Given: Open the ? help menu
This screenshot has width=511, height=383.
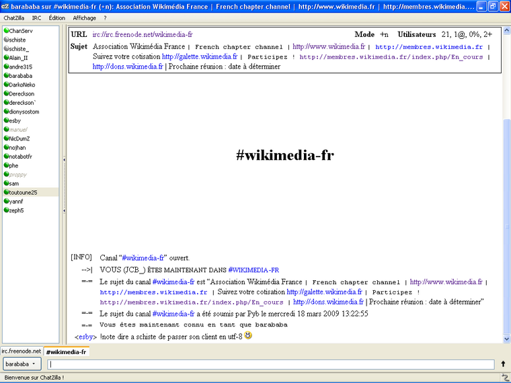Looking at the screenshot, I should 105,18.
